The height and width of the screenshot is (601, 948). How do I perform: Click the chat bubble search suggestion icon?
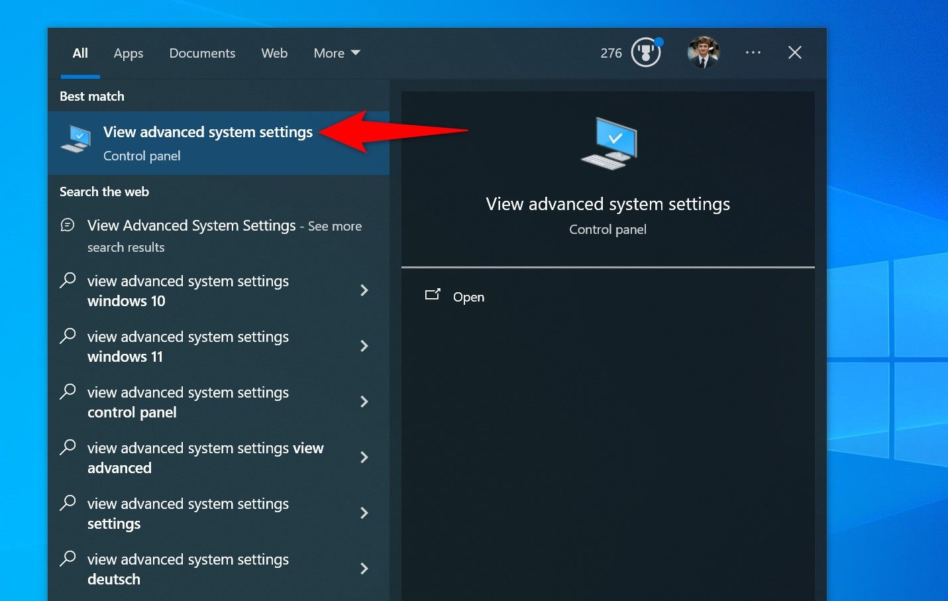(x=67, y=225)
